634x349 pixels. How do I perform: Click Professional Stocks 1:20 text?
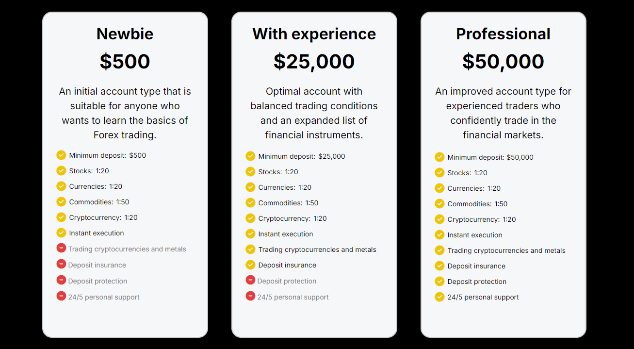[x=467, y=173]
